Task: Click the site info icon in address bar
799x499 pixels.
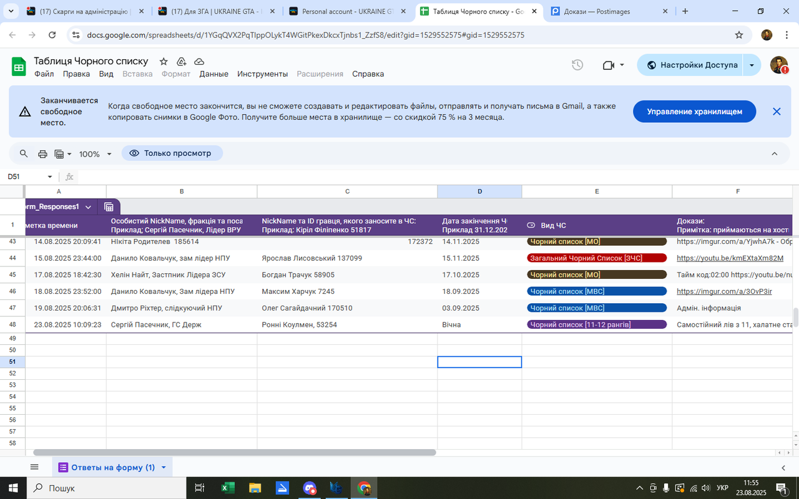Action: tap(76, 35)
